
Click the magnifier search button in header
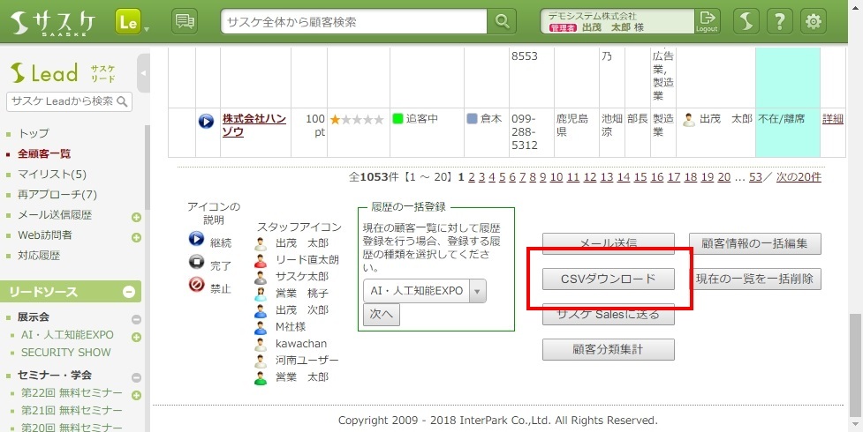click(x=503, y=21)
